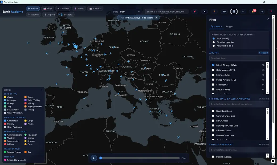Click airlines list scroll up arrow

click(267, 63)
